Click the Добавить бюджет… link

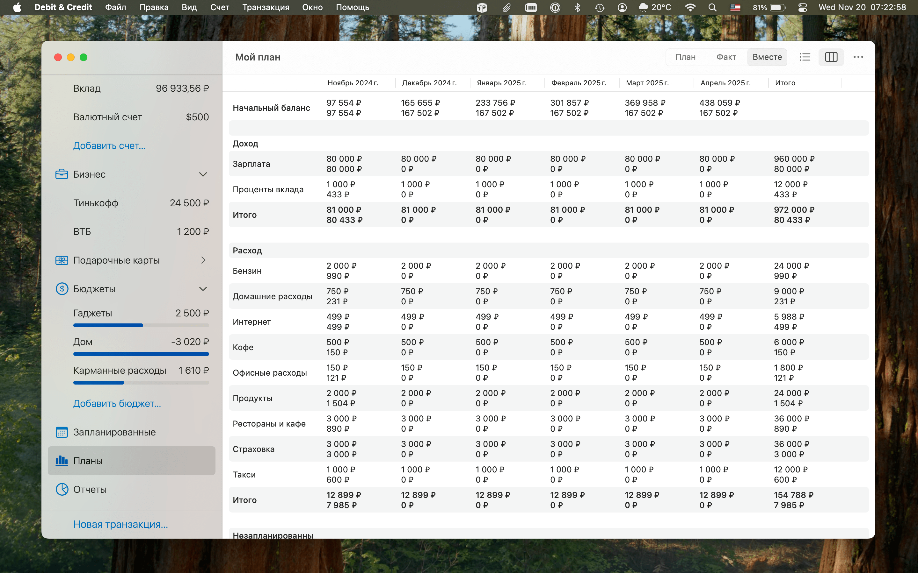coord(117,404)
